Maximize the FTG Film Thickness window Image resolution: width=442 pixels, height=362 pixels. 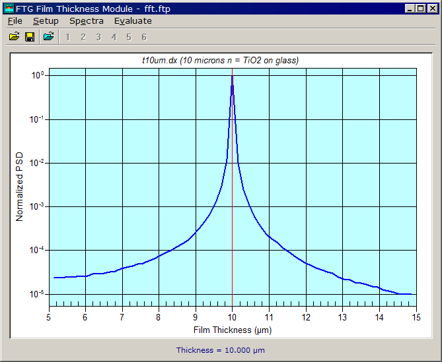420,9
